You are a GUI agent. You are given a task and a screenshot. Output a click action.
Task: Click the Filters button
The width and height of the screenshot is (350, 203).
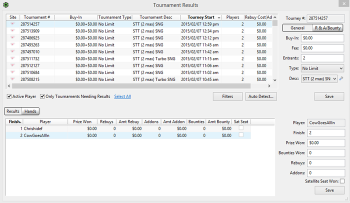(227, 96)
